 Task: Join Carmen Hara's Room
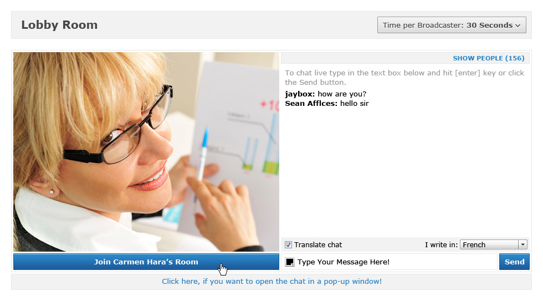click(146, 262)
